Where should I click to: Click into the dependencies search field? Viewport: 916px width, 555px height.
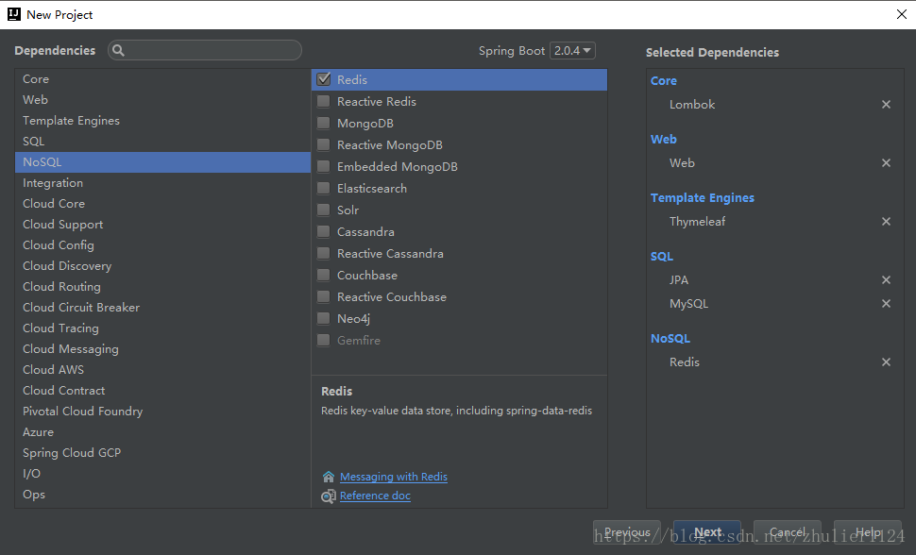point(212,51)
